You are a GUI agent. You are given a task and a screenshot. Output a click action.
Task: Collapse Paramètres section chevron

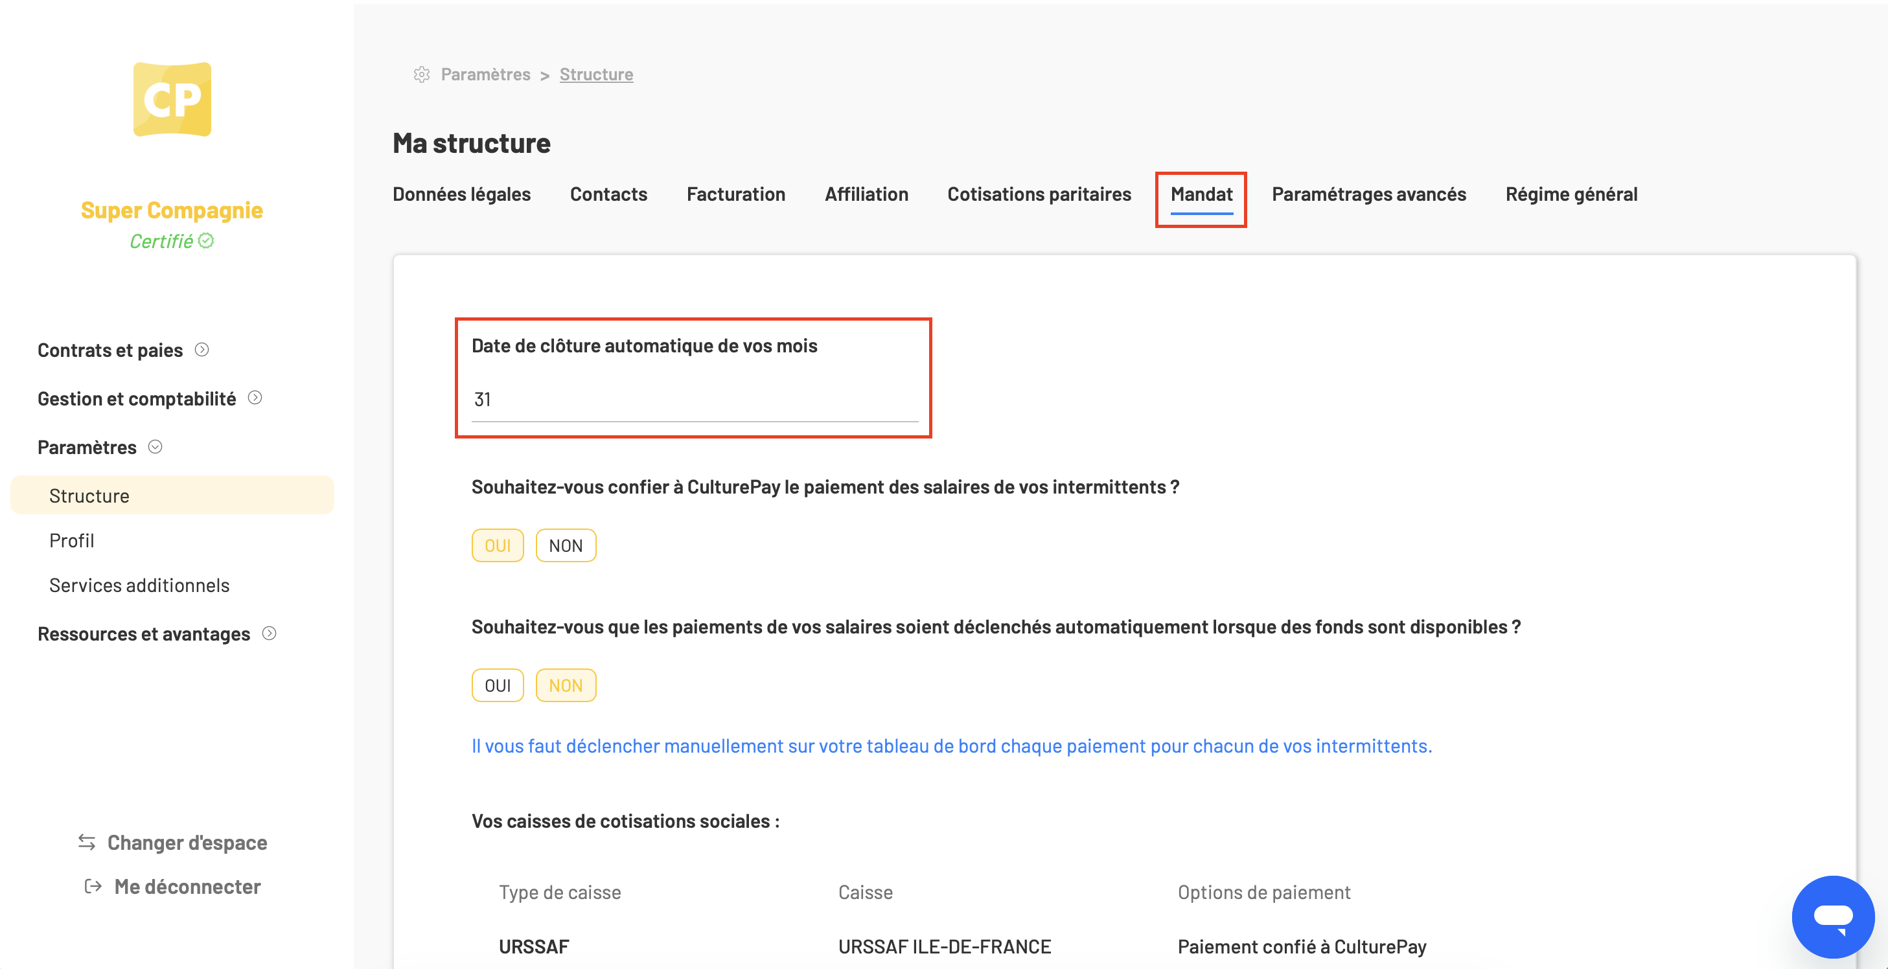155,446
